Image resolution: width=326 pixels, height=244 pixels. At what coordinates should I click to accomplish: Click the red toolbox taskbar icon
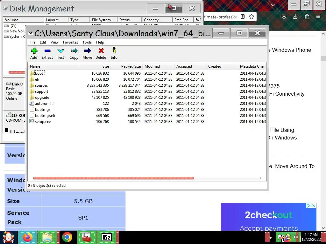(87, 237)
